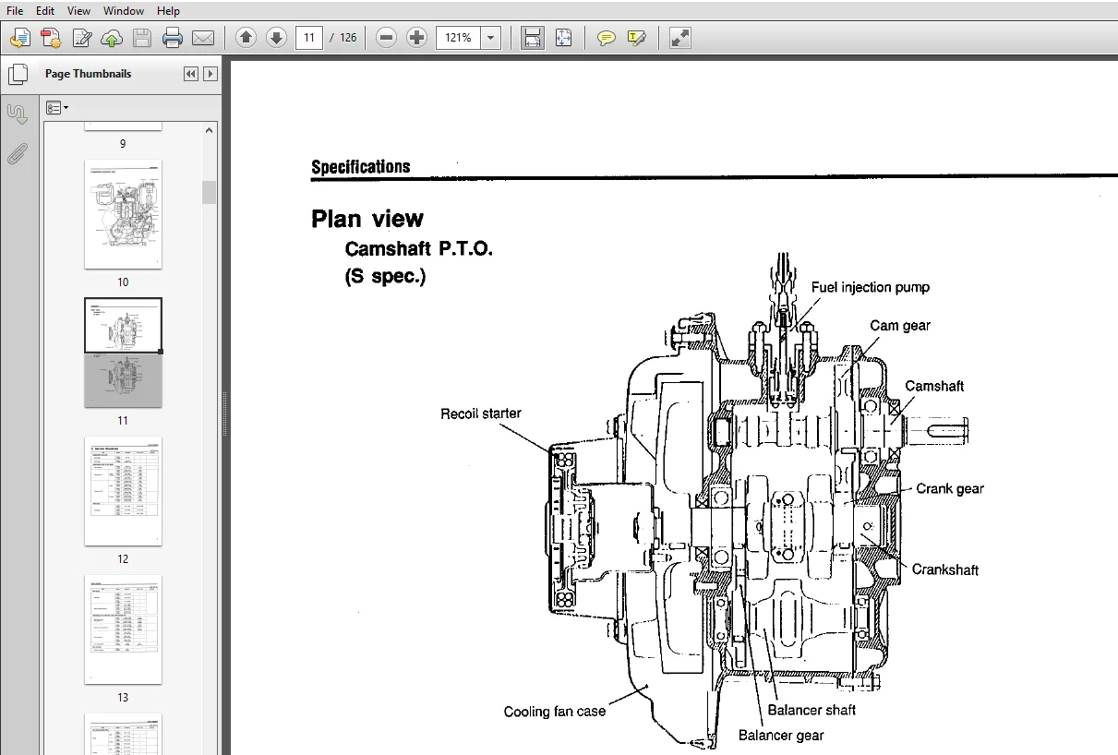The image size is (1118, 755).
Task: Collapse the thumbnails panel with double-arrow
Action: click(x=191, y=74)
